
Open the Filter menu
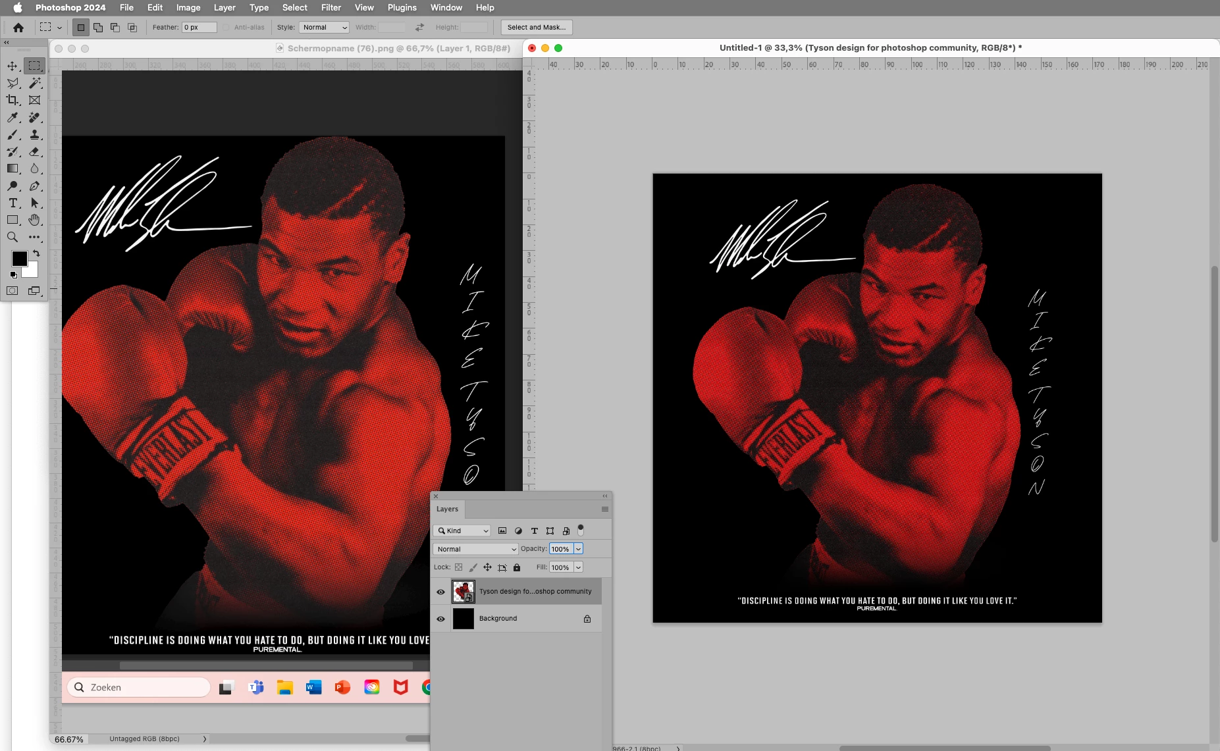(331, 7)
